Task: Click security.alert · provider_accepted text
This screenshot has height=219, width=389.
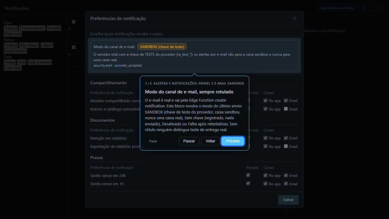Action: click(118, 65)
